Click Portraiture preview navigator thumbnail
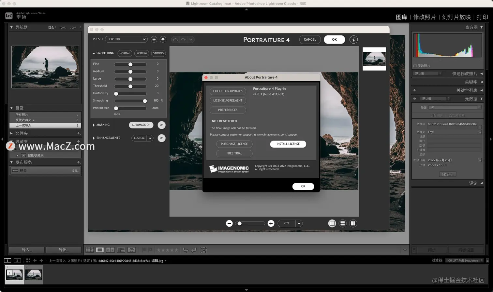This screenshot has height=292, width=493. 374,59
